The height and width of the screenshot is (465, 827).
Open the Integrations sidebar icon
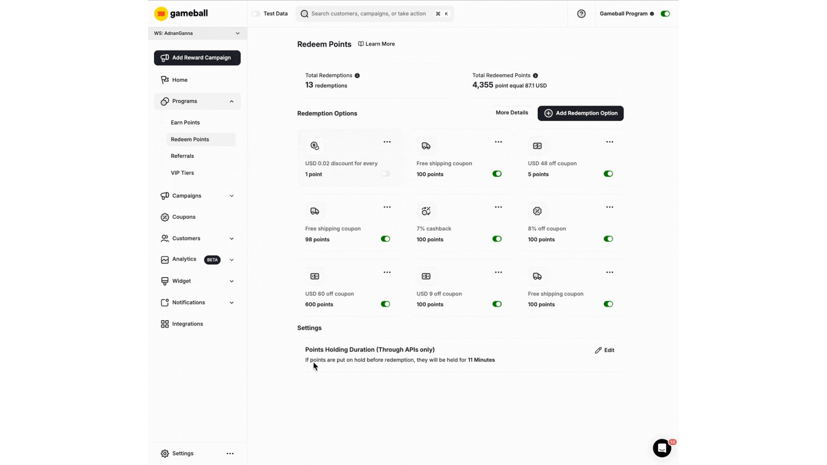tap(165, 324)
